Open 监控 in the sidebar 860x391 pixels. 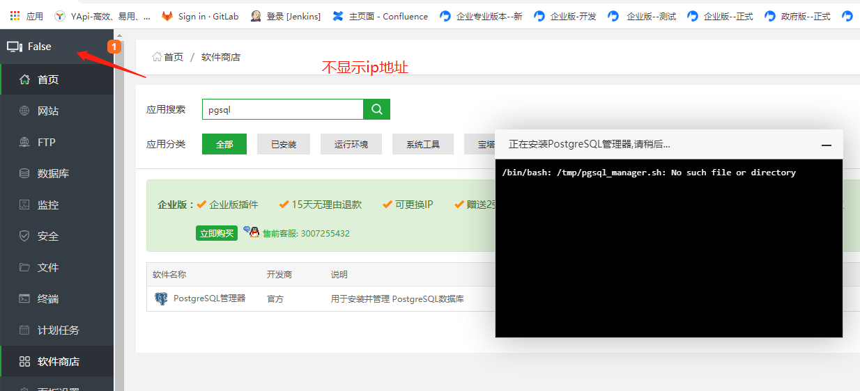57,205
